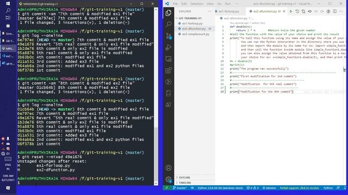348x195 pixels.
Task: Open Manage gear icon in VS Code
Action: [x=169, y=179]
